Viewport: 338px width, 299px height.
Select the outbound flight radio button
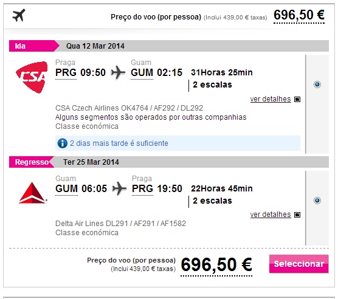pyautogui.click(x=317, y=84)
